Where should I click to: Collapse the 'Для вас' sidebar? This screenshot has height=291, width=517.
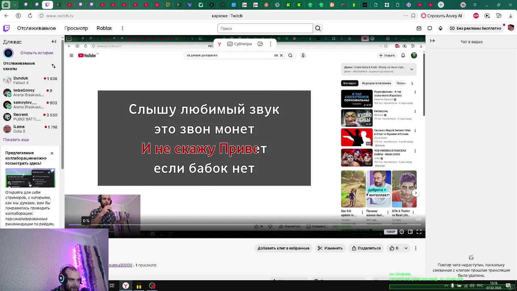pyautogui.click(x=54, y=42)
